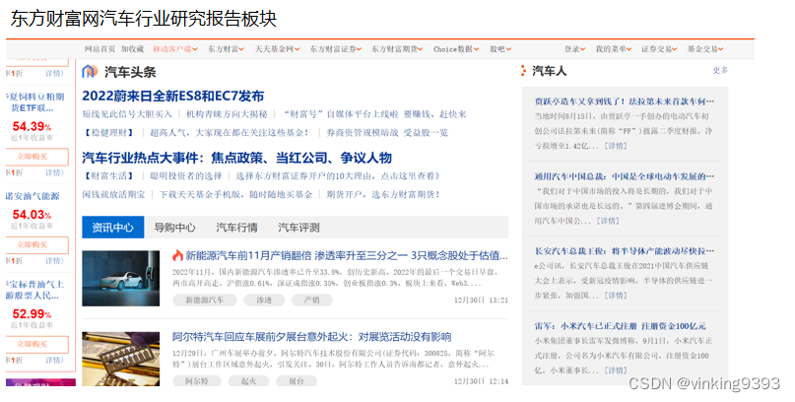Open article 阿尔特汽车回应车展前夕展台意外起火

312,337
